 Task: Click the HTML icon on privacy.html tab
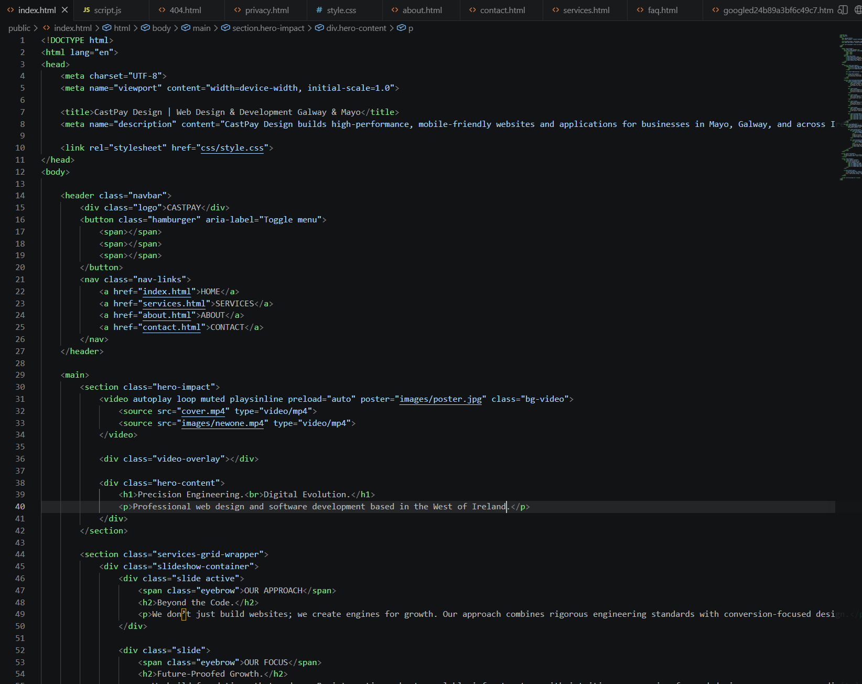[x=238, y=10]
